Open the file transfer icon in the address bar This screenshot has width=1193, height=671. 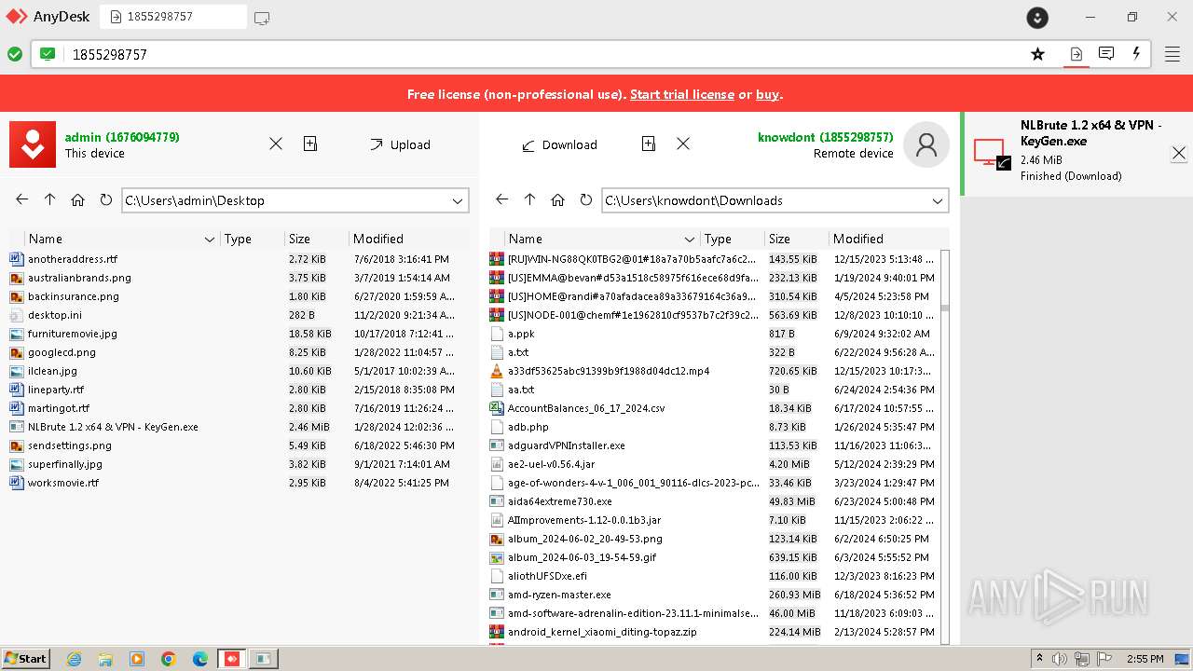click(x=1076, y=54)
